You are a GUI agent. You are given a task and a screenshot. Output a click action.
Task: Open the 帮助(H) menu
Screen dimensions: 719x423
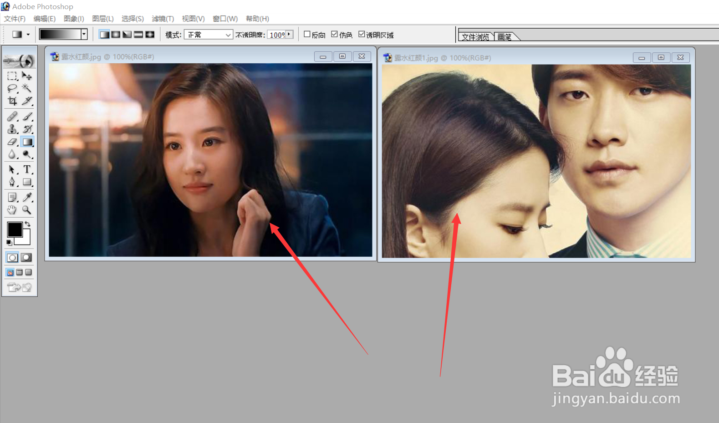pyautogui.click(x=257, y=19)
